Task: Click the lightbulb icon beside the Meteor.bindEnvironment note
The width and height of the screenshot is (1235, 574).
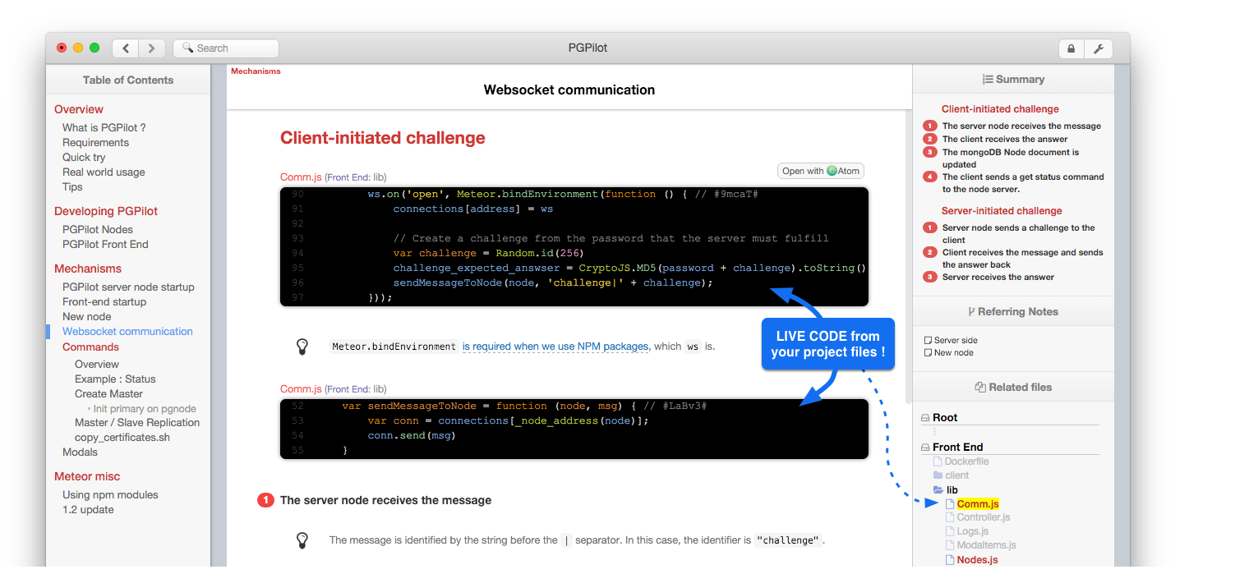Action: 302,347
